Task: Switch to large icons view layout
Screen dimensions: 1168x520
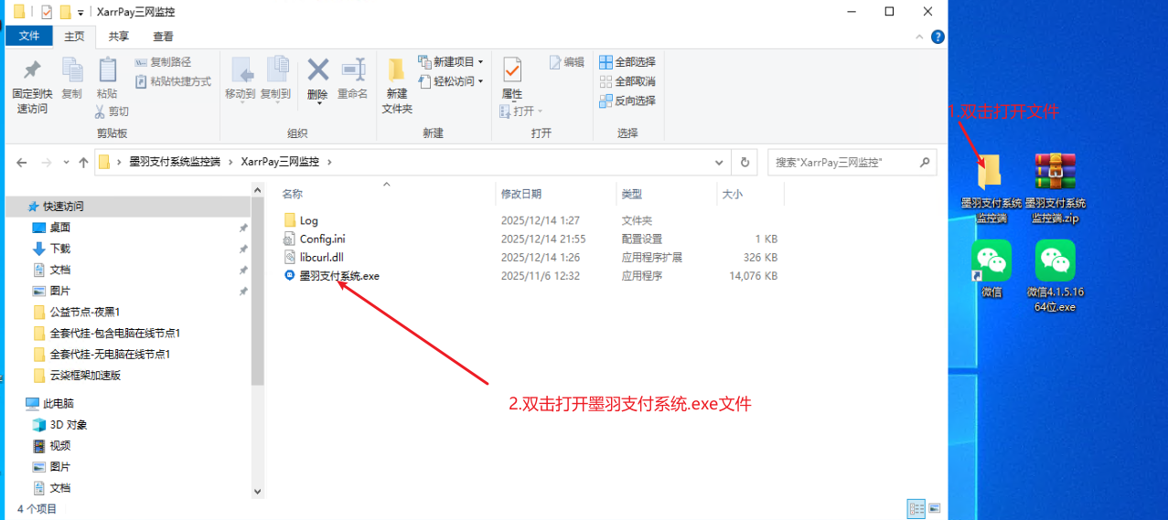Action: (935, 508)
